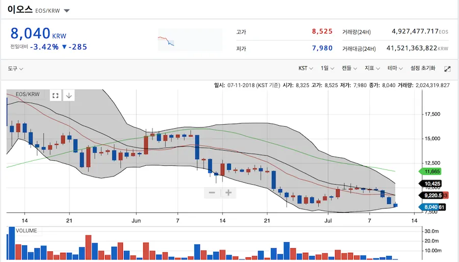
Task: Change the 1일 interval dropdown
Action: point(327,68)
